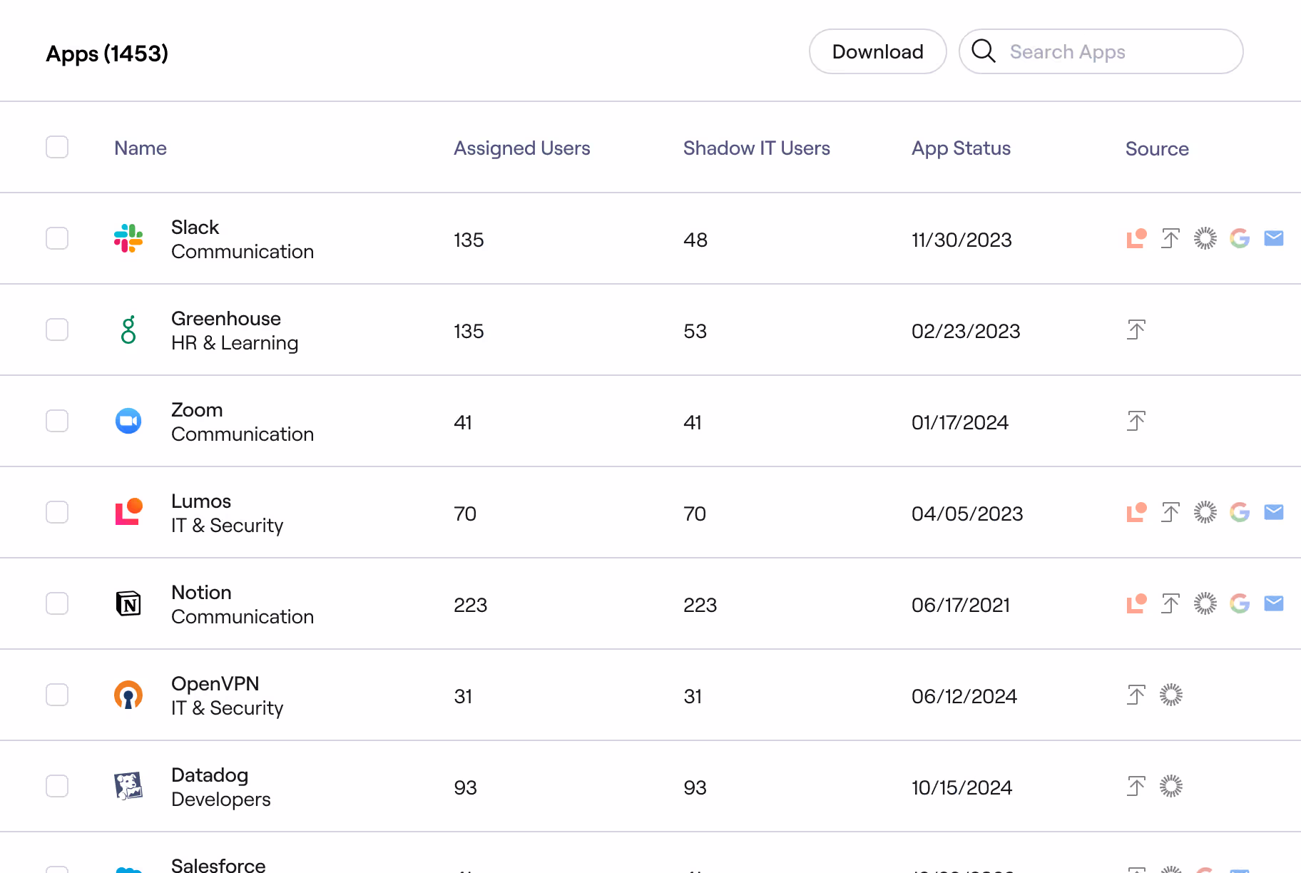This screenshot has width=1301, height=873.
Task: Toggle the select-all checkbox in header
Action: pyautogui.click(x=57, y=147)
